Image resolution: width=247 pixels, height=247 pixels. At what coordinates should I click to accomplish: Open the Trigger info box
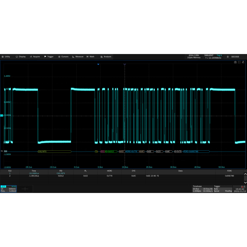[x=223, y=189]
